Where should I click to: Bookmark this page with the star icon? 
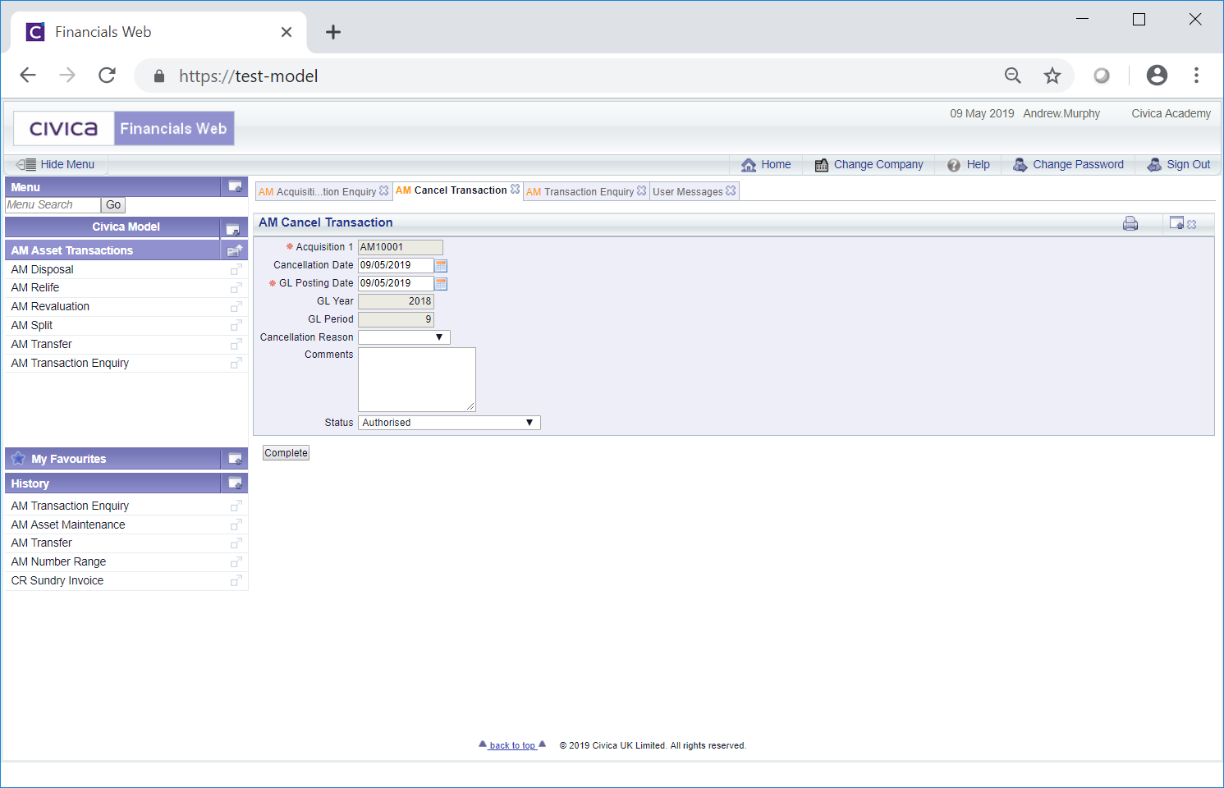(1052, 76)
